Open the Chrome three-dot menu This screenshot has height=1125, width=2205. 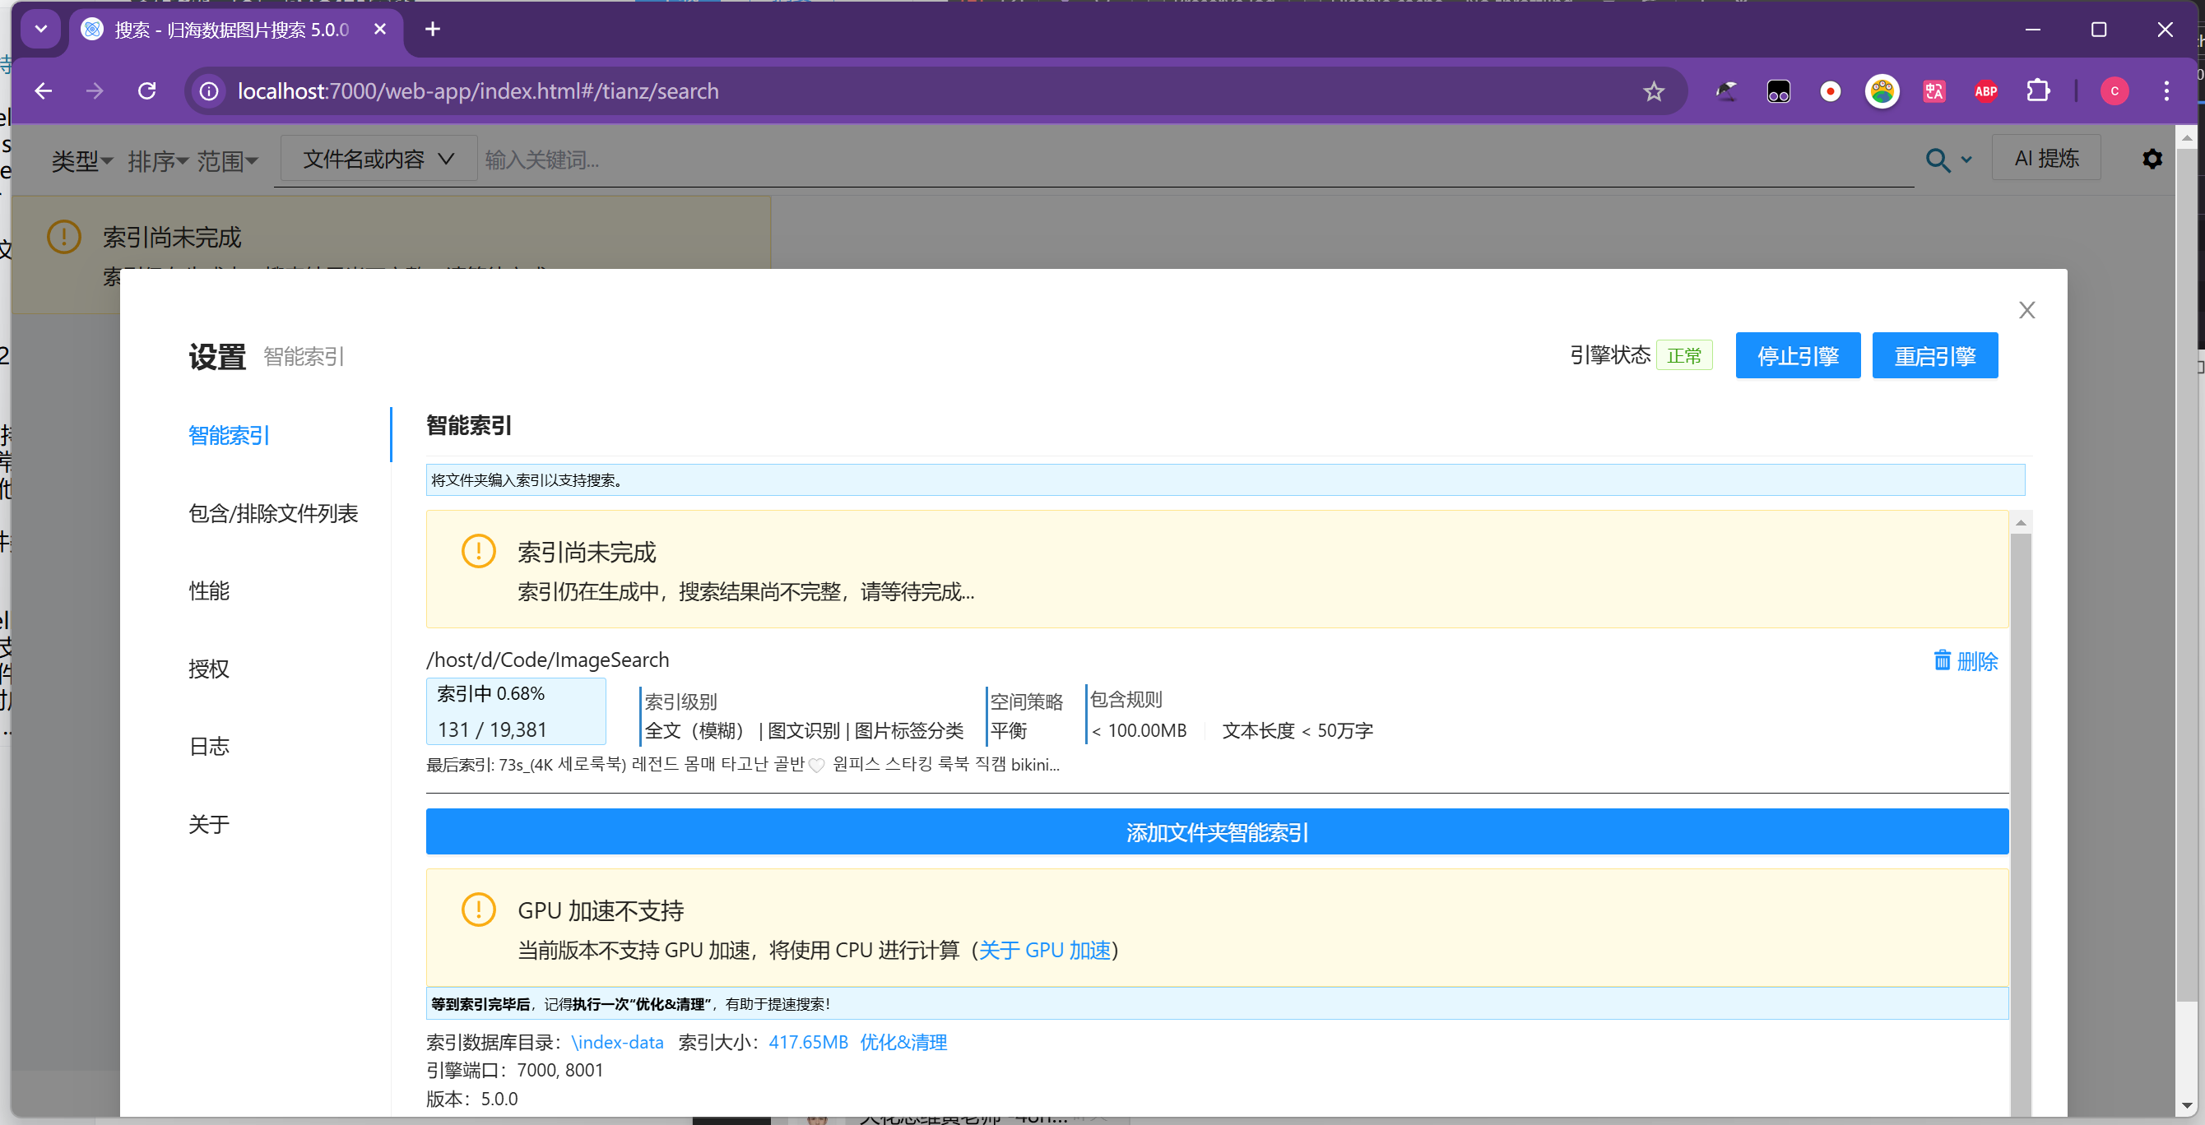tap(2166, 90)
